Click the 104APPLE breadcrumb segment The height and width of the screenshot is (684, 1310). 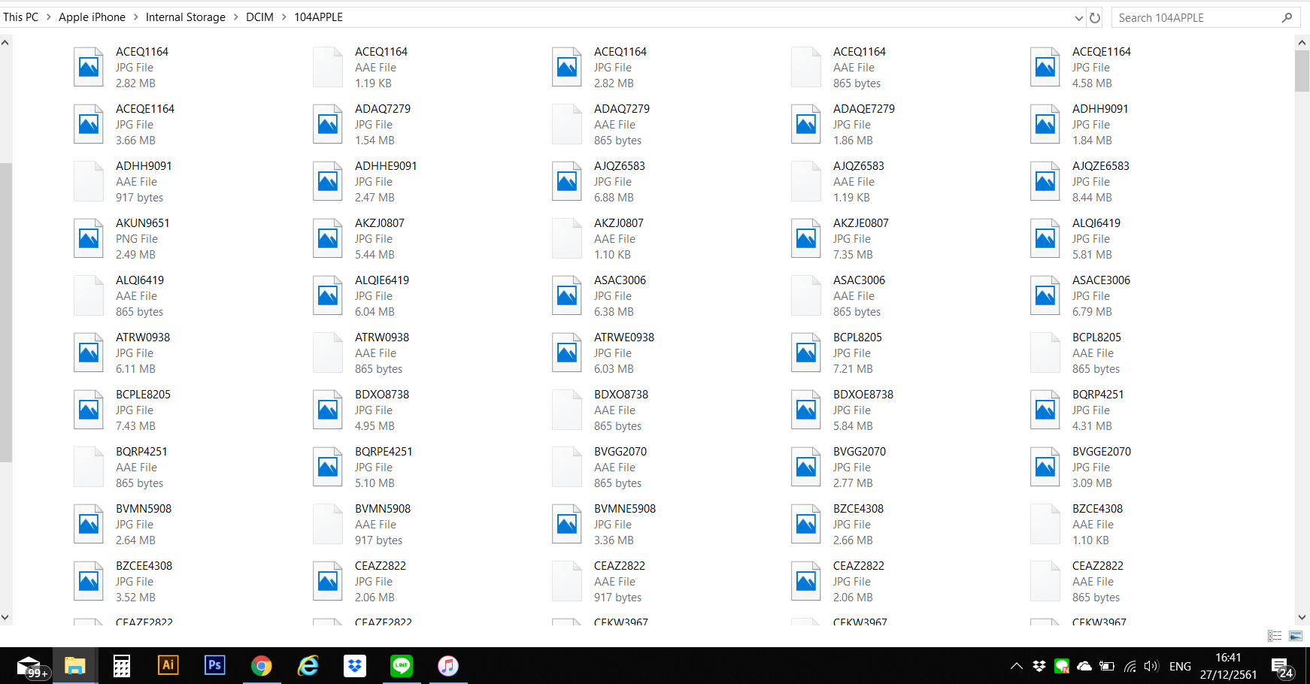coord(318,17)
